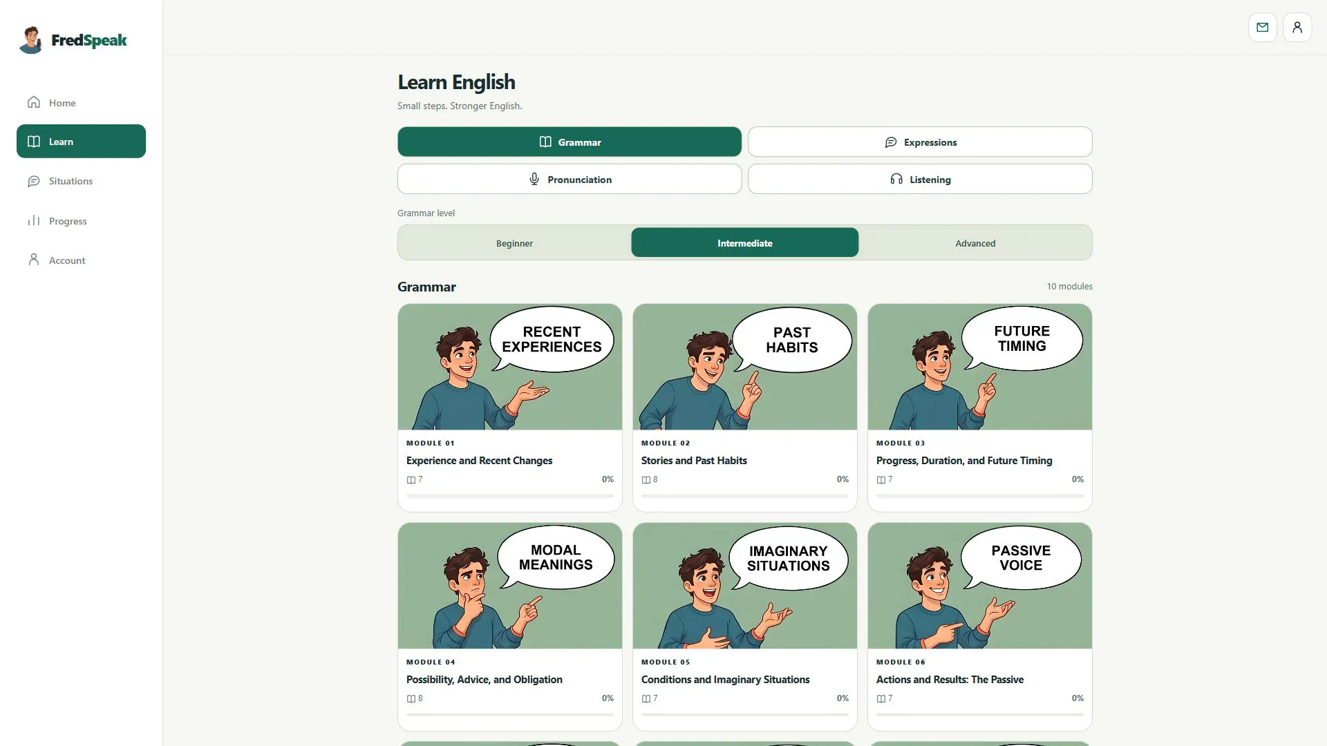Click the book icon on Grammar tab

pyautogui.click(x=545, y=142)
